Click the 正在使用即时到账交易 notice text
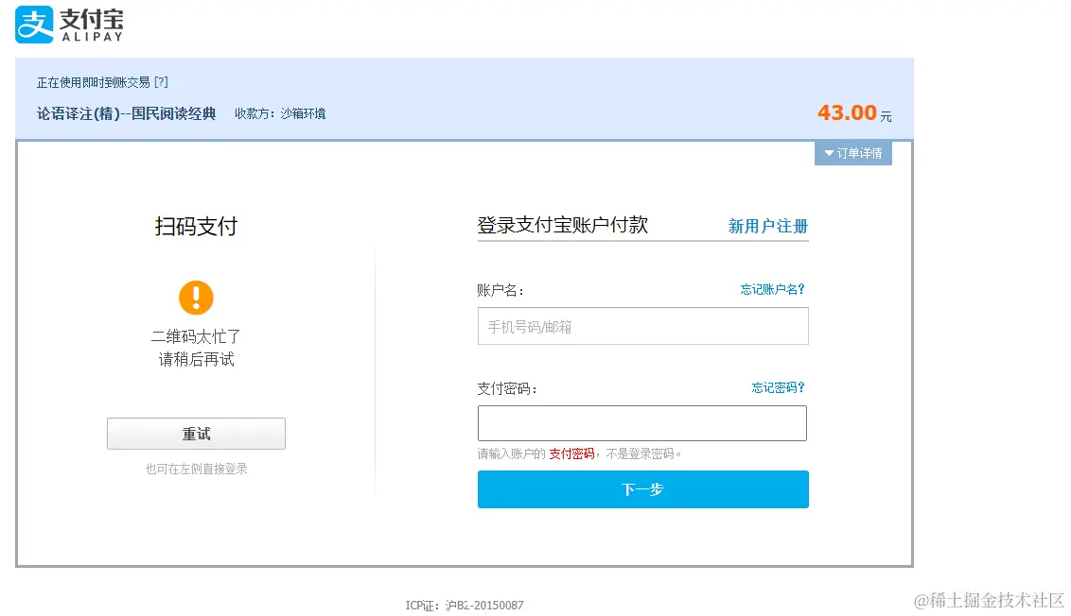 point(94,82)
